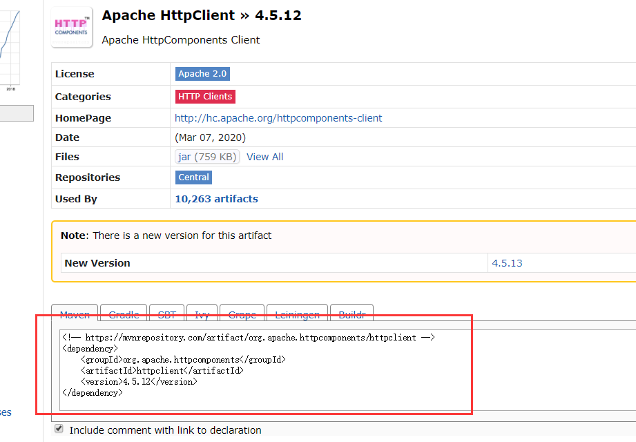Switch to the Grape tab
The height and width of the screenshot is (442, 636).
click(241, 314)
